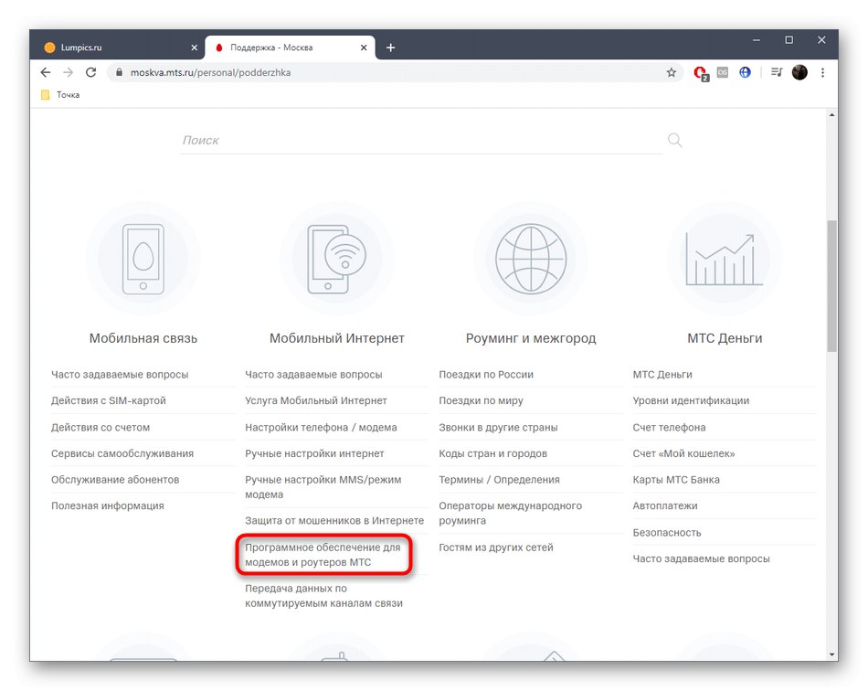Close the Lumpics.ru tab
Screen dimensions: 868x691
tap(194, 48)
